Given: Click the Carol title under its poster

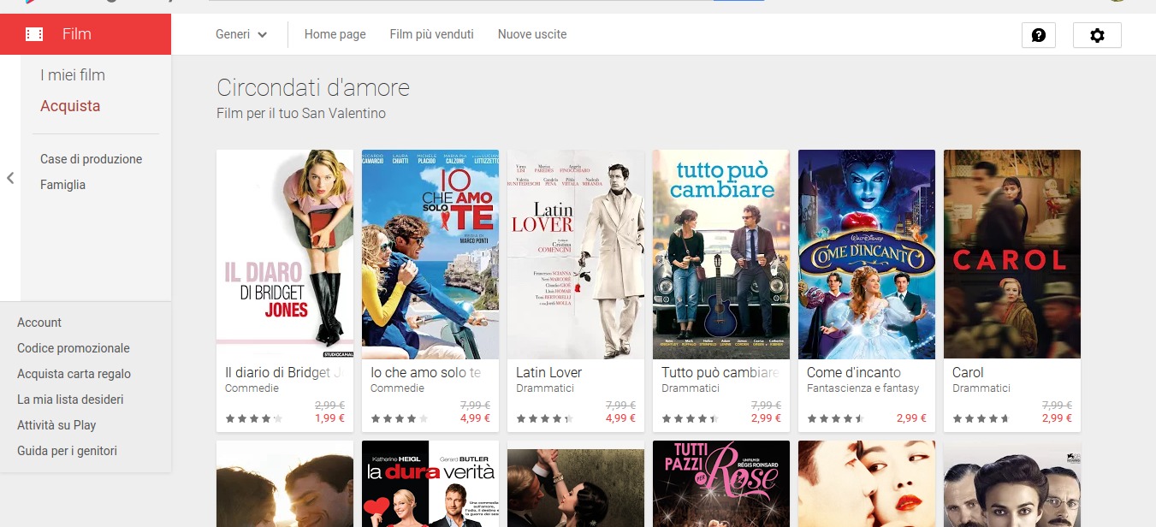Looking at the screenshot, I should tap(968, 373).
